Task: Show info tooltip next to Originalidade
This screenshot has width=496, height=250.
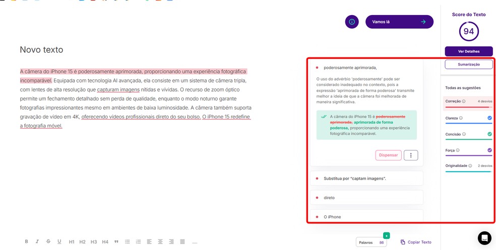Action: pos(470,165)
